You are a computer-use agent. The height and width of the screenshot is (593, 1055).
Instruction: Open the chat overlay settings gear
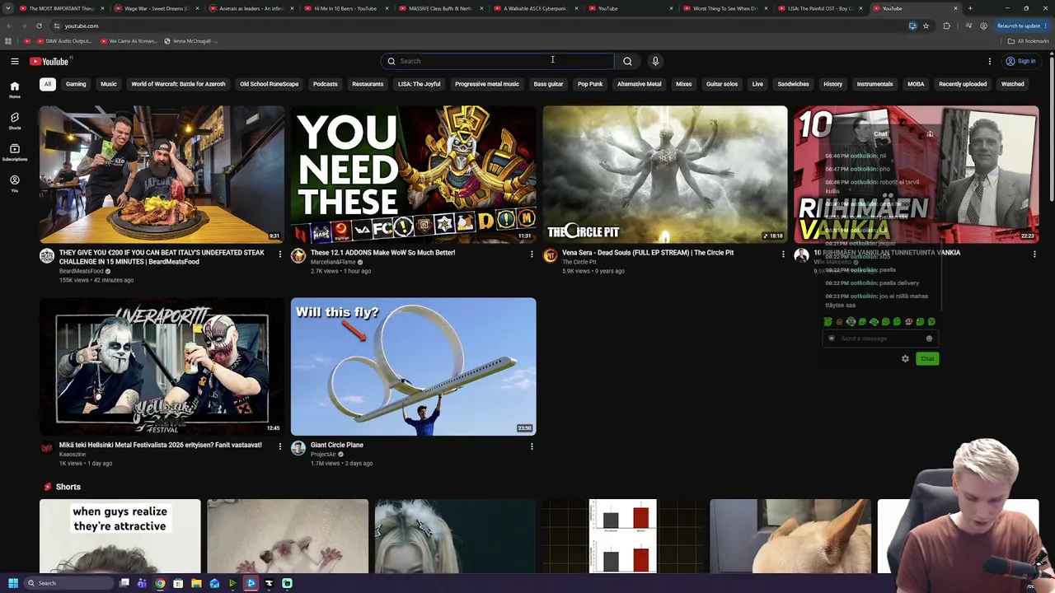905,358
